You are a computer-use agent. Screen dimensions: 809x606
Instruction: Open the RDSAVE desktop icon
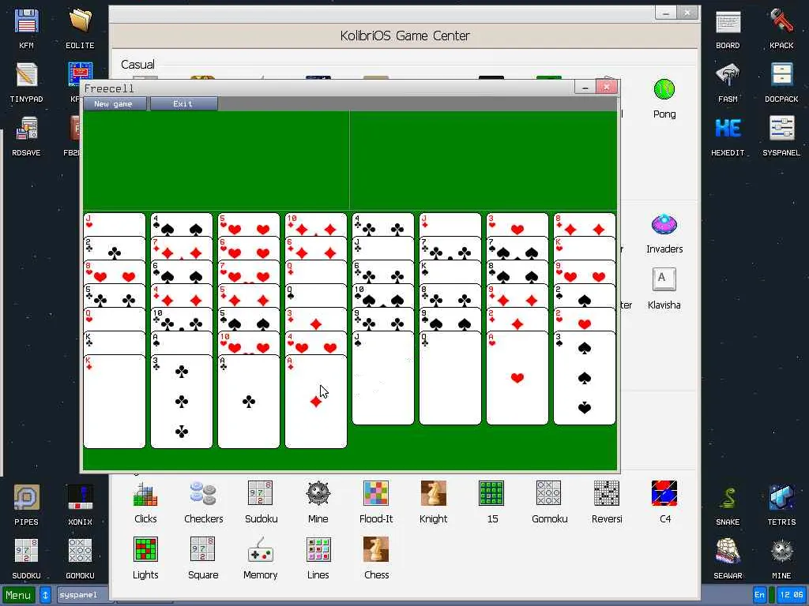[26, 136]
